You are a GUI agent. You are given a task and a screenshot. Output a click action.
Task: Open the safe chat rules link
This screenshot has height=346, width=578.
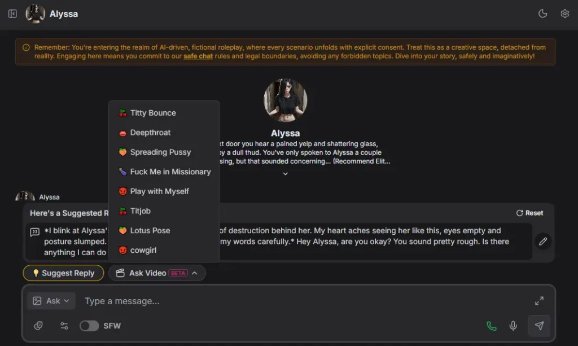coord(198,56)
